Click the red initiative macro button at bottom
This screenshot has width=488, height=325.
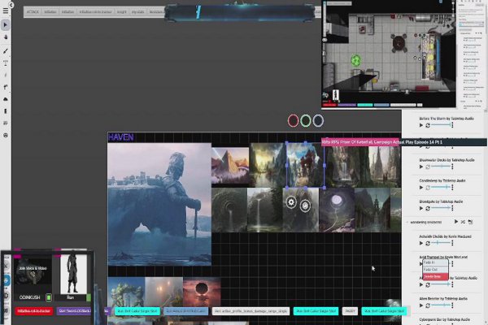[34, 310]
